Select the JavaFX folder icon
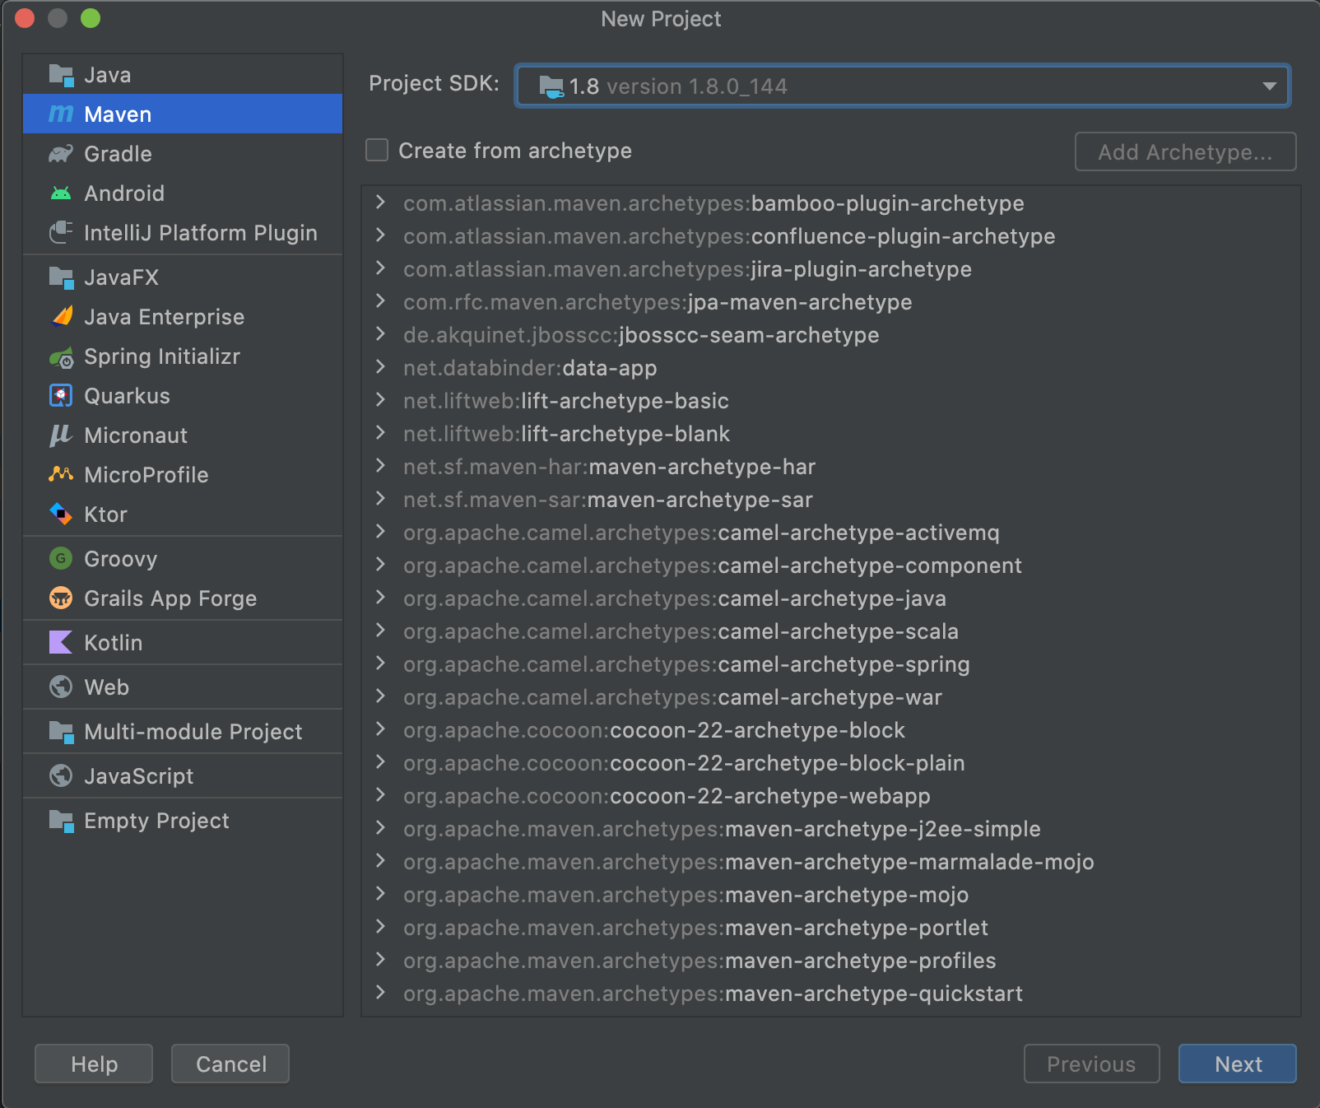Image resolution: width=1320 pixels, height=1108 pixels. 61,277
